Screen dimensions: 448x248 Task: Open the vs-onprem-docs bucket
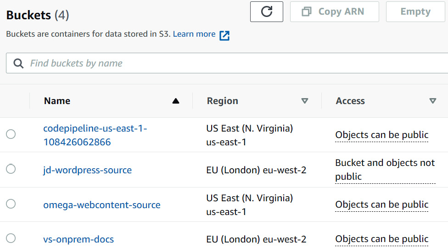click(x=78, y=239)
